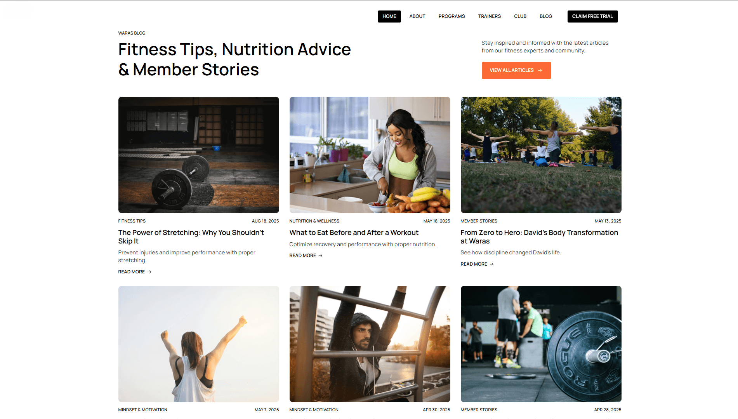Click the barbell on gym floor thumbnail
This screenshot has height=419, width=738.
[198, 155]
